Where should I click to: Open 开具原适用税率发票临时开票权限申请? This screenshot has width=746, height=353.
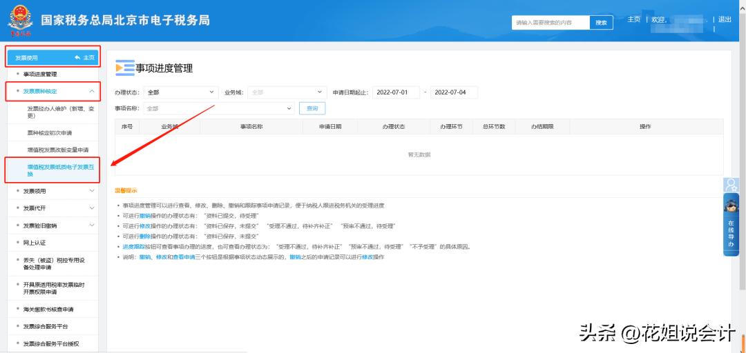tap(53, 288)
